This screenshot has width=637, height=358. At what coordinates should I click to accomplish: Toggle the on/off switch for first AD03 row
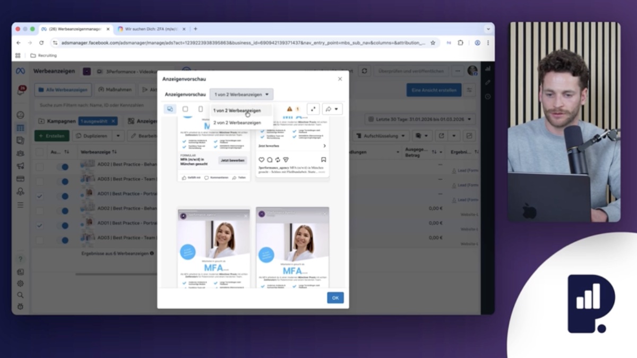[62, 181]
